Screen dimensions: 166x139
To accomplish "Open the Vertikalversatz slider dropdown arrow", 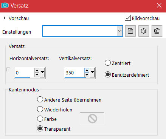I will click(x=92, y=73).
